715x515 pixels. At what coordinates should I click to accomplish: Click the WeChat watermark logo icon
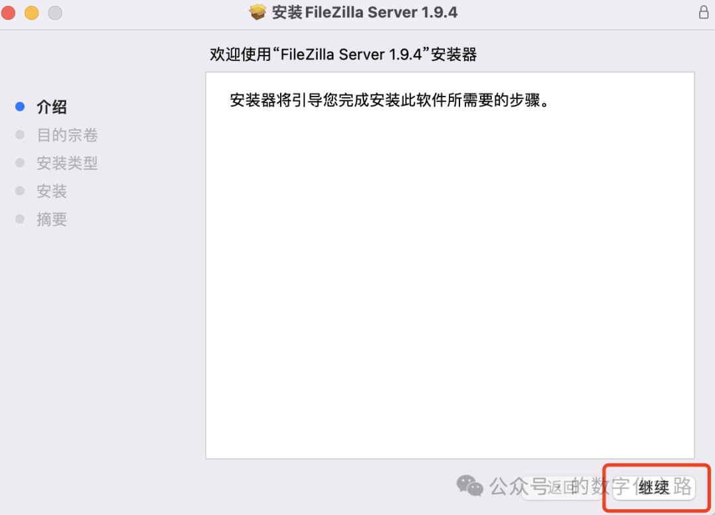(469, 485)
